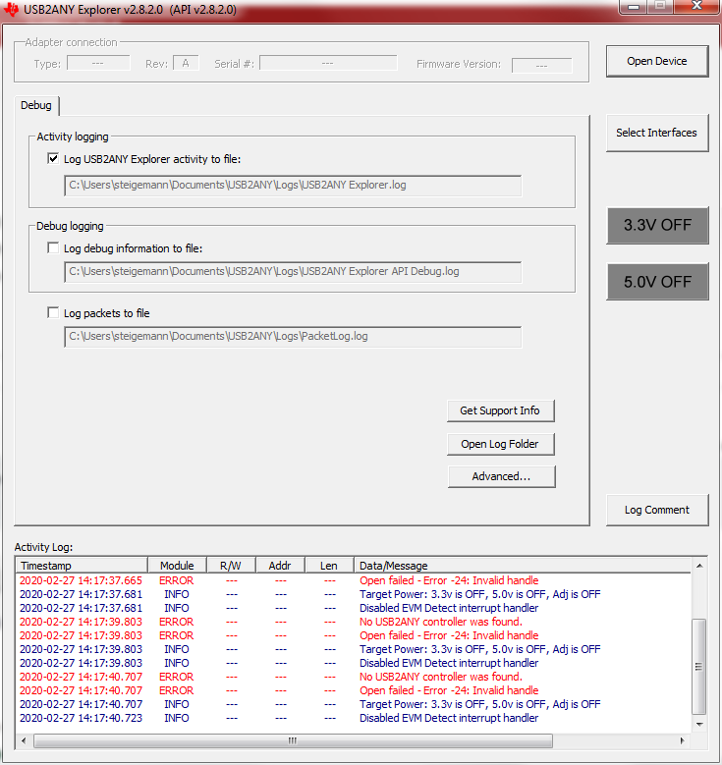Sort log by Timestamp column header
The image size is (722, 765).
pyautogui.click(x=82, y=566)
